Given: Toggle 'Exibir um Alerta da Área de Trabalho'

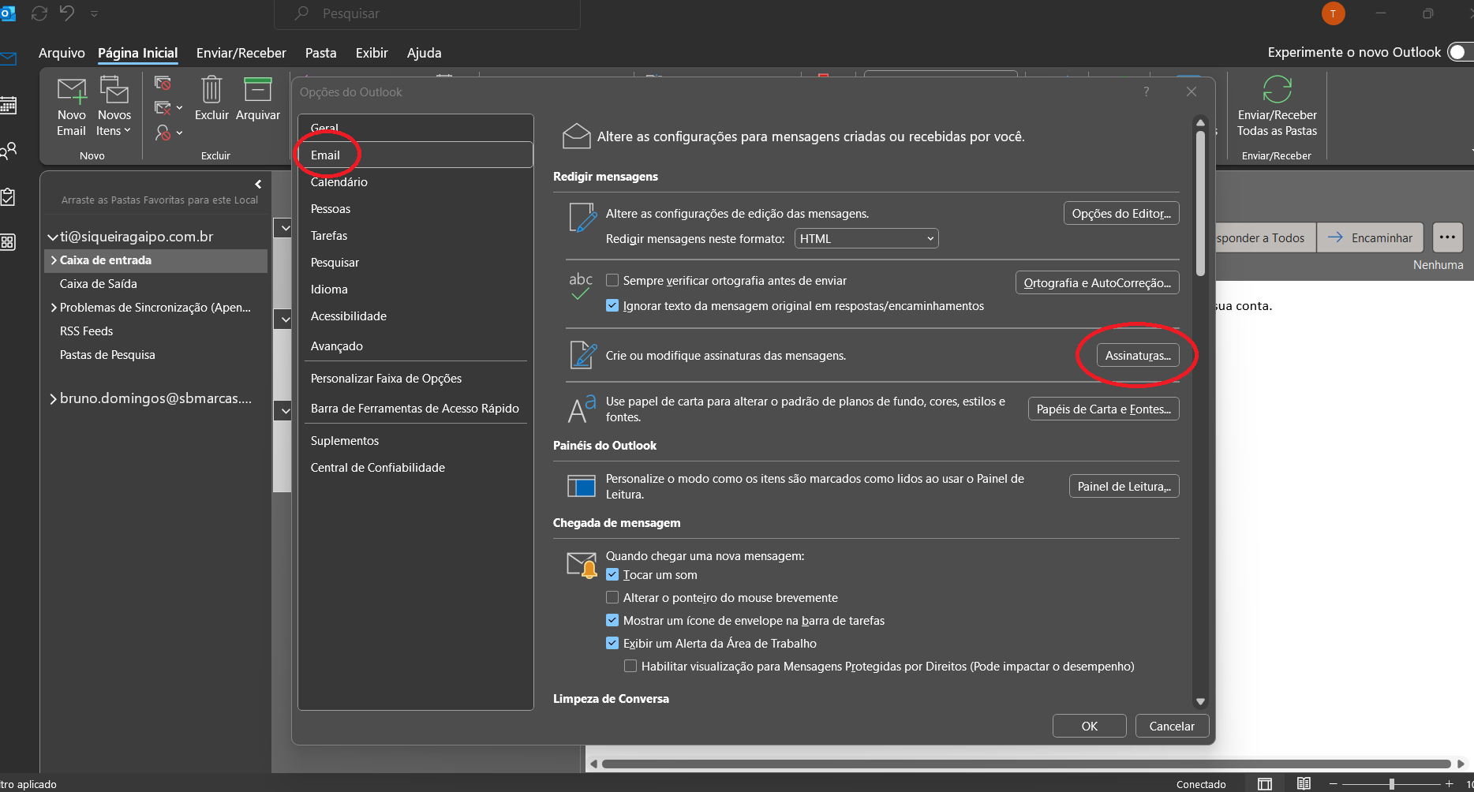Looking at the screenshot, I should [612, 643].
